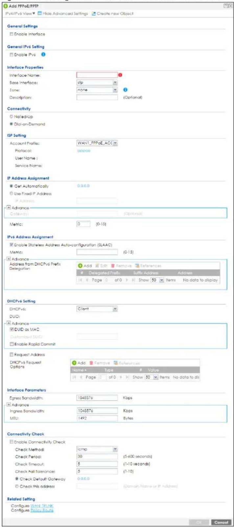Click Add in DHCPv6 Request Options table

[x=79, y=363]
